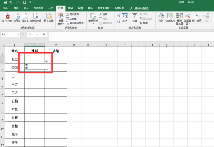
Task: Expand the Name Box dropdown arrow
Action: coord(18,34)
